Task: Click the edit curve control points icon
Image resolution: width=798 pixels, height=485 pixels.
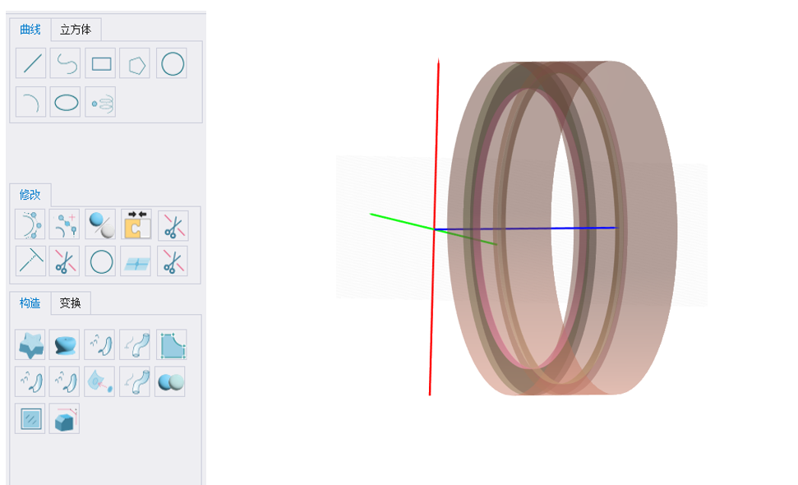Action: [30, 225]
